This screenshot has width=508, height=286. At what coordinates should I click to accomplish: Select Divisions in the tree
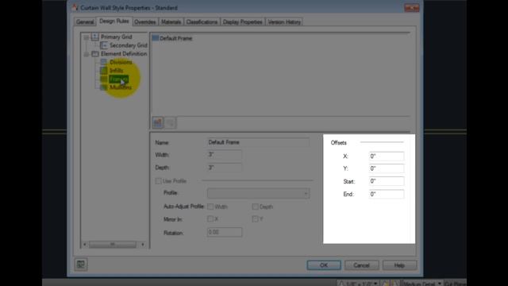coord(121,62)
